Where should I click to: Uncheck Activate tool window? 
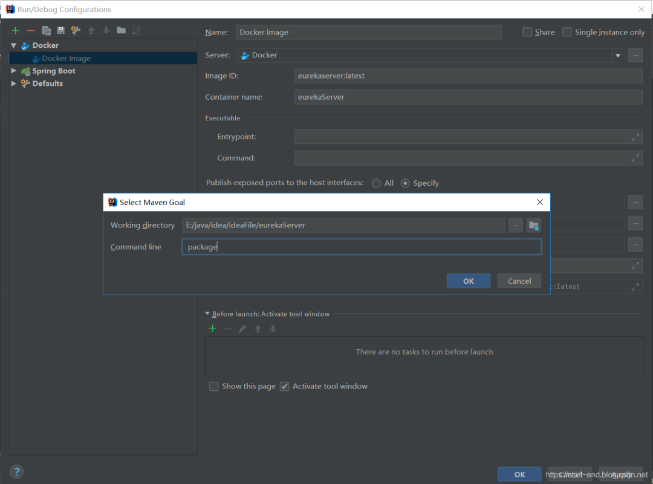click(x=284, y=386)
